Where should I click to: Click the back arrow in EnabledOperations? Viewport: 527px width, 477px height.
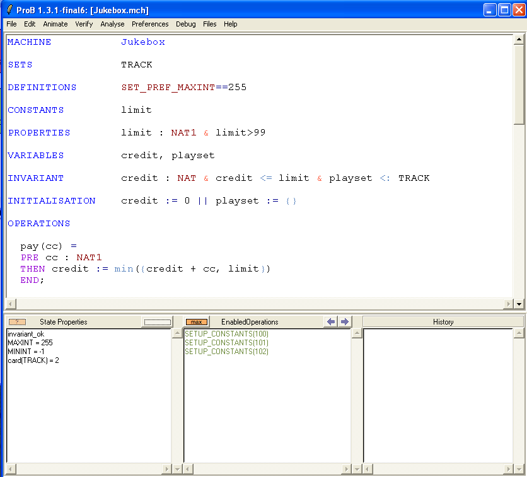[331, 322]
